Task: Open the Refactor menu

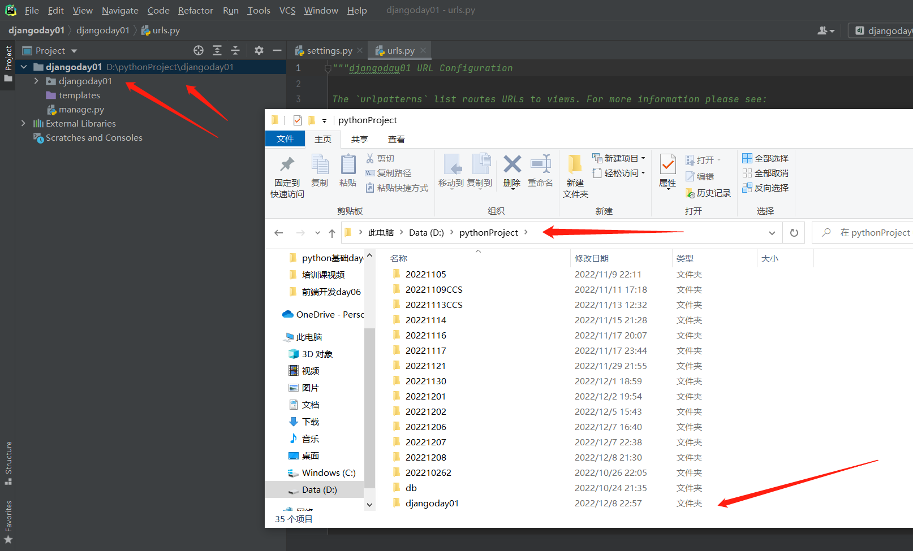Action: coord(196,10)
